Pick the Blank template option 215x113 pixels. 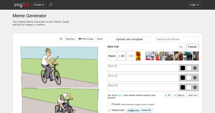point(112,56)
